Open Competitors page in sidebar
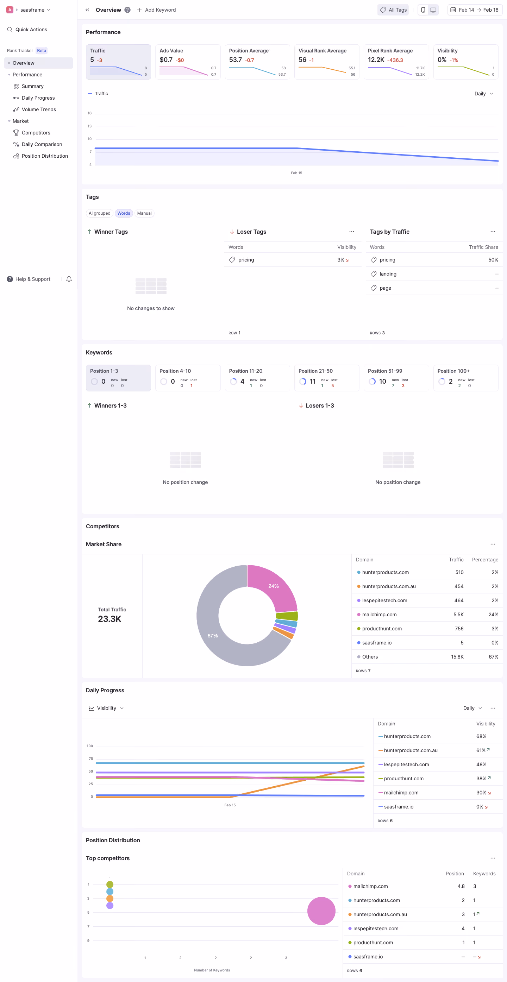 pos(38,133)
